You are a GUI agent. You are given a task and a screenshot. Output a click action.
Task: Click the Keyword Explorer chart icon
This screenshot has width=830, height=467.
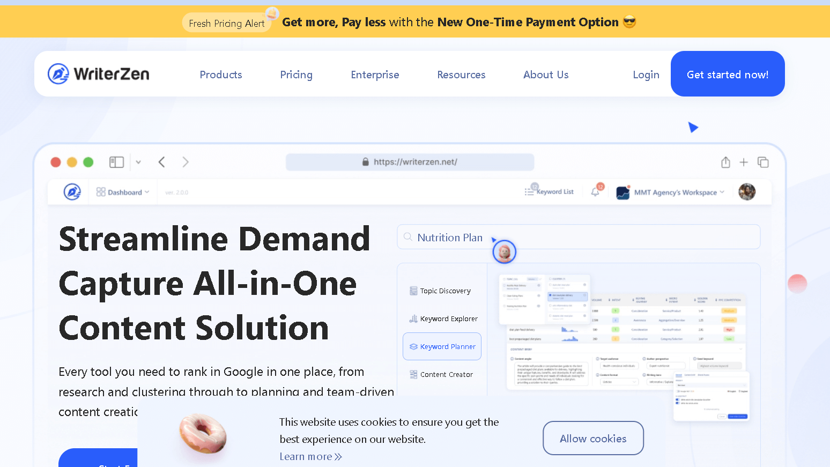pos(413,318)
